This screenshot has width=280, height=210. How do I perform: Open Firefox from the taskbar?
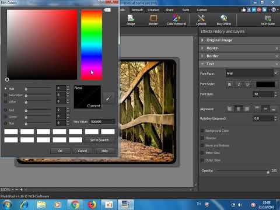(x=92, y=205)
